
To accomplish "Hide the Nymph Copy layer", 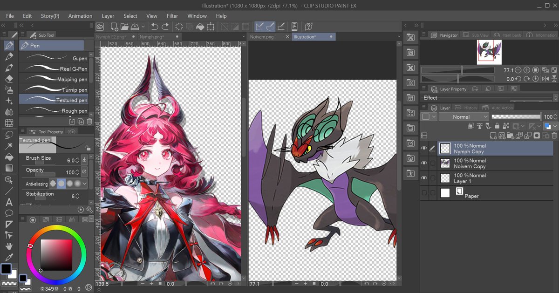I will (x=424, y=149).
